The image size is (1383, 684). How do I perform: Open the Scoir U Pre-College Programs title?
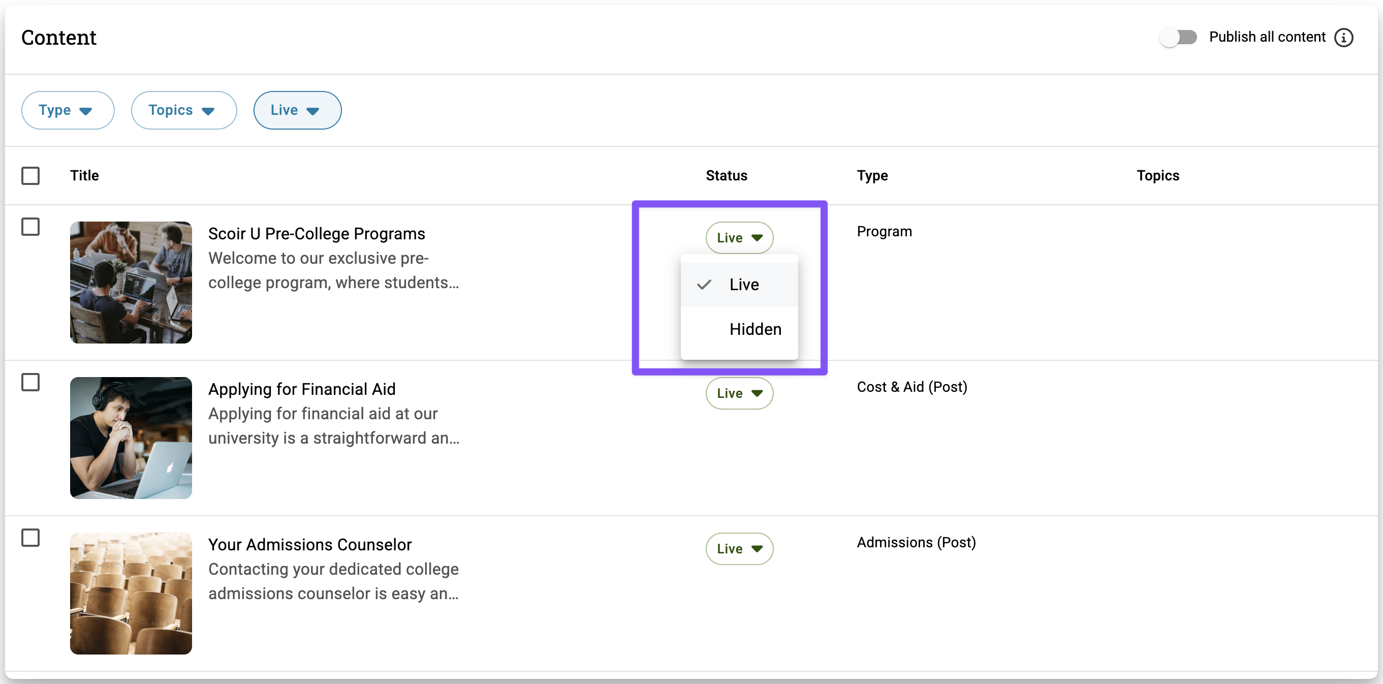(x=316, y=234)
